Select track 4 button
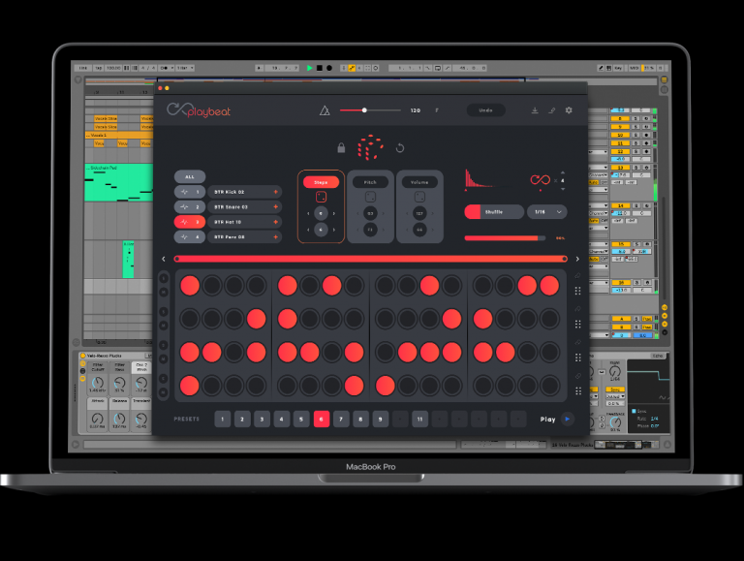Screen dimensions: 744x561 190,236
